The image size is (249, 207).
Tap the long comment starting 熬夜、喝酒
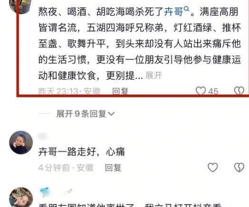(140, 44)
